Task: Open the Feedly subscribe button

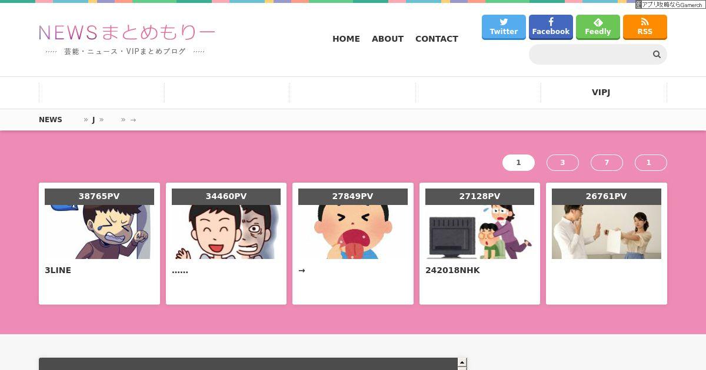Action: (x=598, y=27)
